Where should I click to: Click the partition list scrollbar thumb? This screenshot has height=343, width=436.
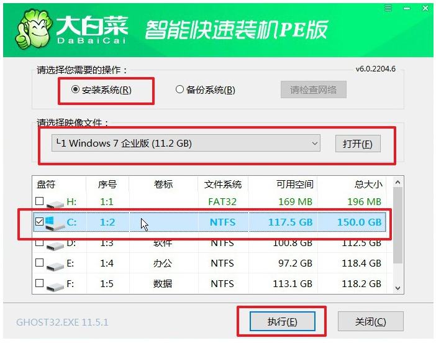click(x=397, y=225)
